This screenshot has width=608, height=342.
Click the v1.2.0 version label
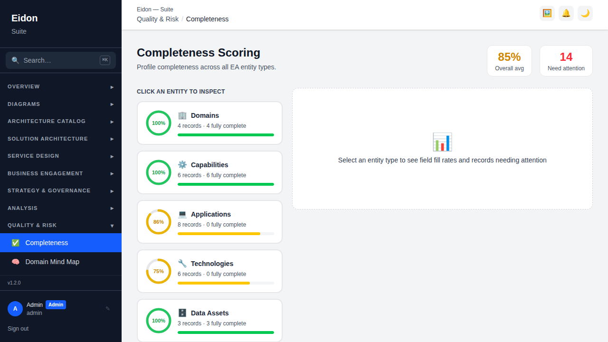(14, 283)
